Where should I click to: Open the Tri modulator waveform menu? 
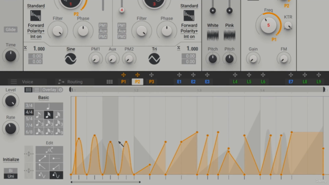point(154,49)
